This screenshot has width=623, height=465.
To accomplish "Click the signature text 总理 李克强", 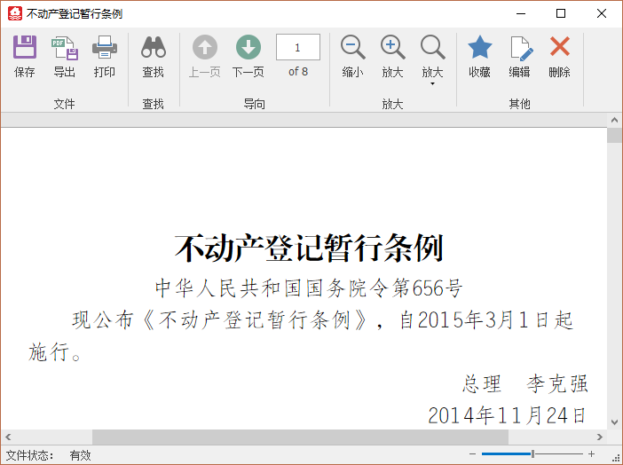I will tap(524, 384).
